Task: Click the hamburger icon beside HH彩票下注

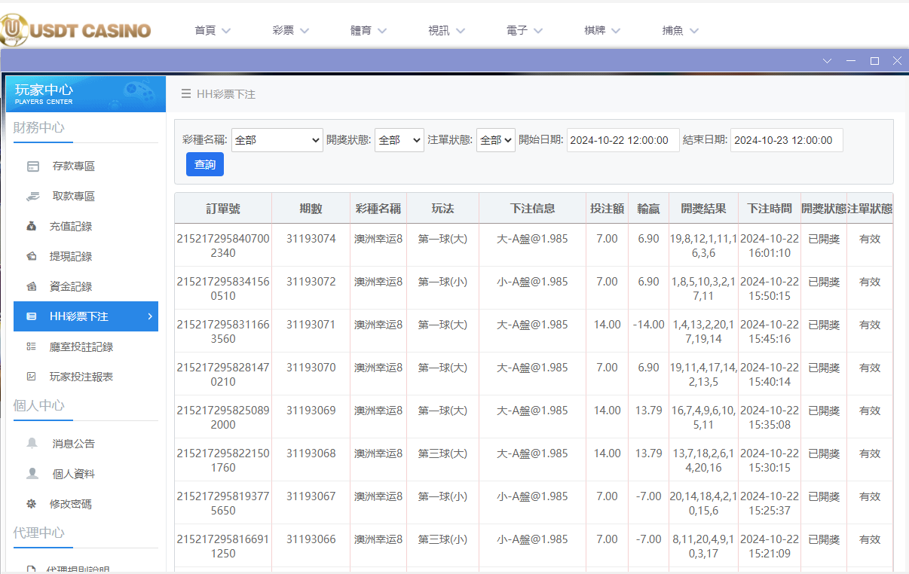Action: pos(185,94)
